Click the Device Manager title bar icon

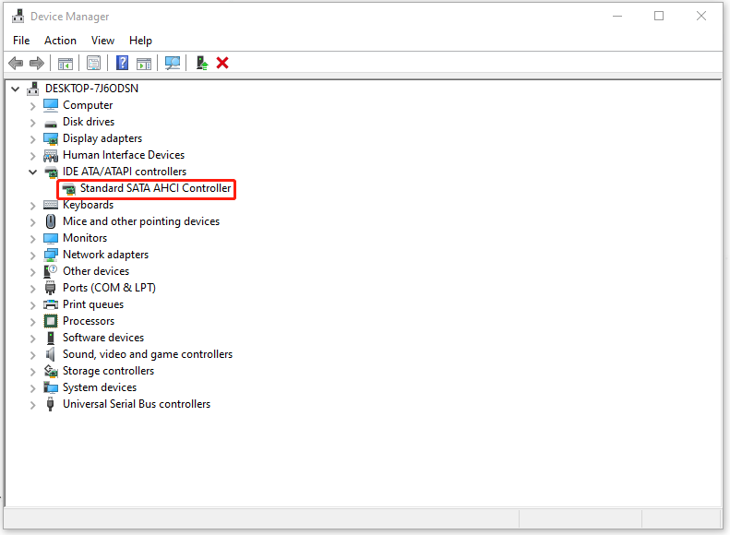tap(18, 17)
